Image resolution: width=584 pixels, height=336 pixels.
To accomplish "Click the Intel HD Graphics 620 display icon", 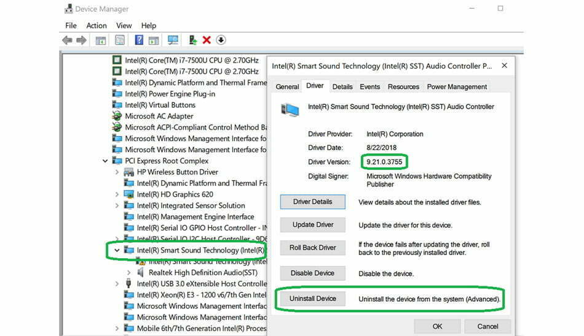I will (129, 194).
